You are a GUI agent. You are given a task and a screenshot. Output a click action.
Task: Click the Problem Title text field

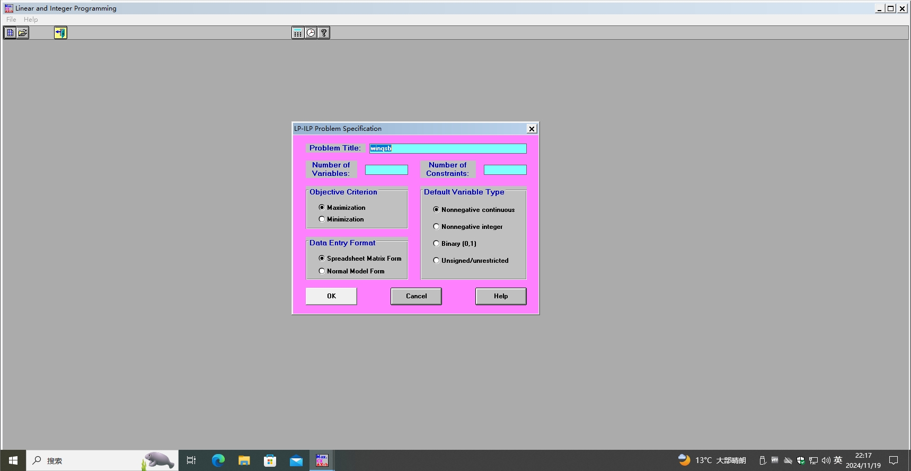(x=448, y=149)
